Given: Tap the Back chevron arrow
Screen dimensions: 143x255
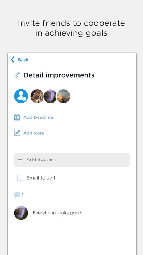Looking at the screenshot, I should (x=12, y=60).
